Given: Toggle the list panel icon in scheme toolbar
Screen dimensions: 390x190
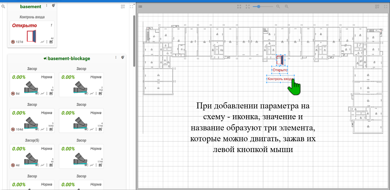Looking at the screenshot, I should click(x=140, y=7).
